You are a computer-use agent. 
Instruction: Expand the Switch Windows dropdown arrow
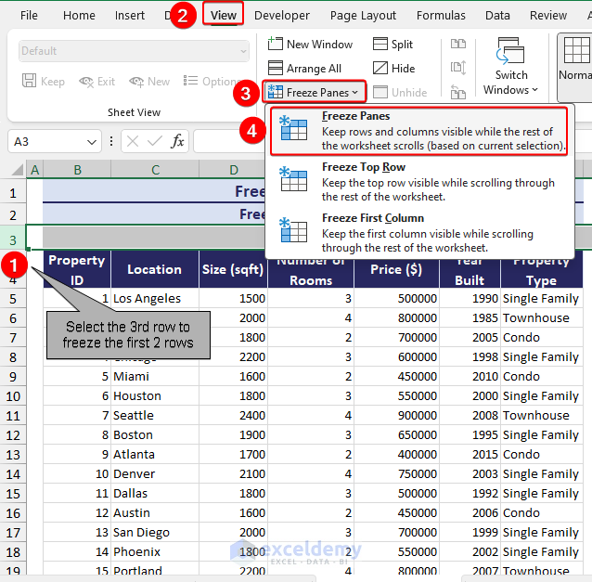pyautogui.click(x=535, y=90)
